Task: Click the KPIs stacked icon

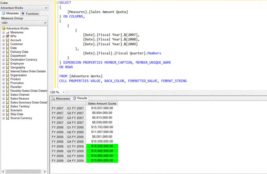Action: tap(8, 36)
